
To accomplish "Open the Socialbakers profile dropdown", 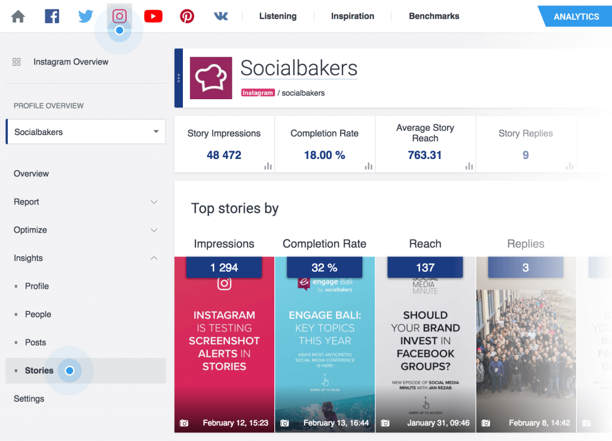I will [86, 131].
